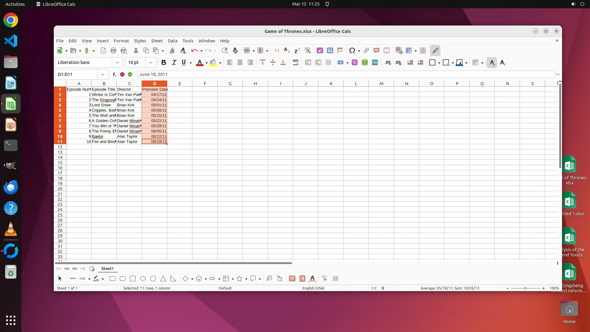Click the Cancel red X button
This screenshot has height=332, width=590.
[x=122, y=74]
